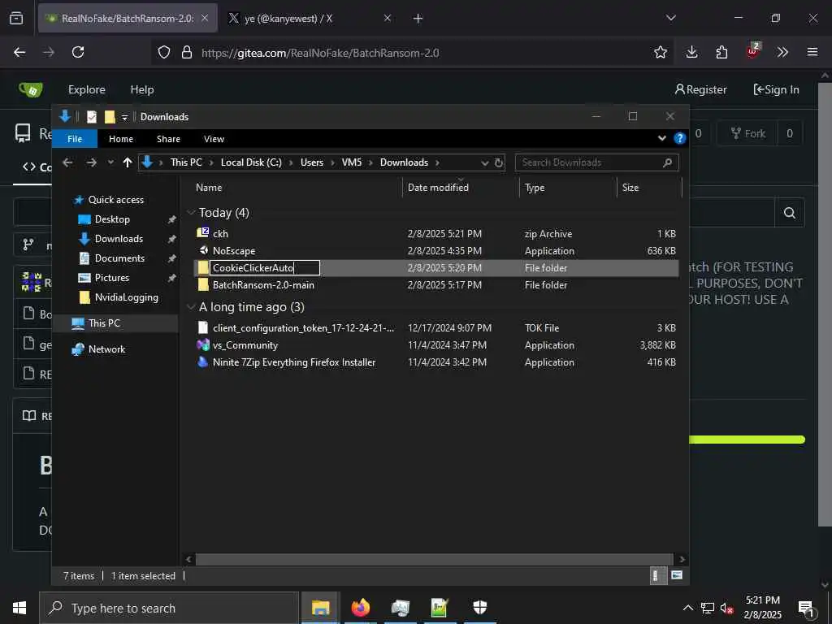
Task: Select the NoEscape application file
Action: pos(435,250)
